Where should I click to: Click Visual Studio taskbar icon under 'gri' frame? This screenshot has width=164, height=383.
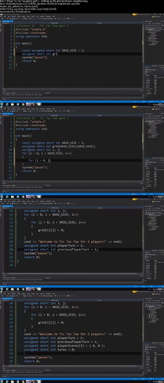click(x=28, y=104)
